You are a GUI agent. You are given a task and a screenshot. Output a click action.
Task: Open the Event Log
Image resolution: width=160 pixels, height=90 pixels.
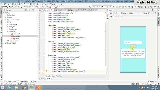click(152, 82)
